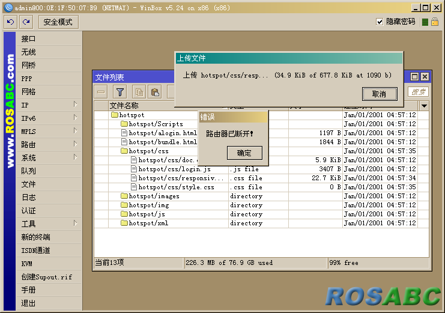Click the '99% free' status text
The height and width of the screenshot is (313, 445).
click(344, 263)
